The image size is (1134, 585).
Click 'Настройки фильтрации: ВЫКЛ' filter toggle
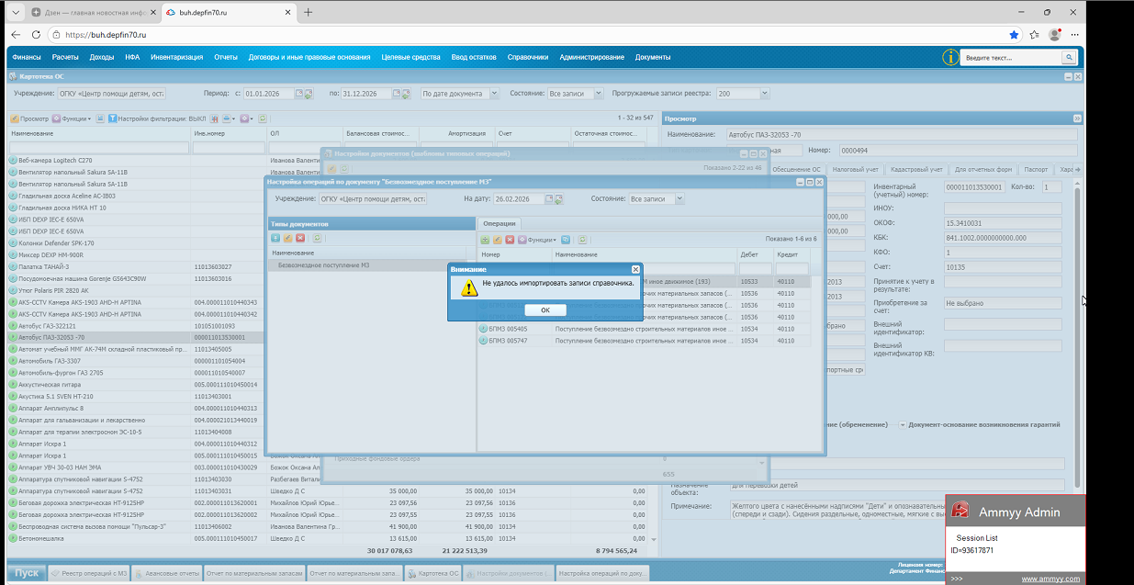point(157,118)
